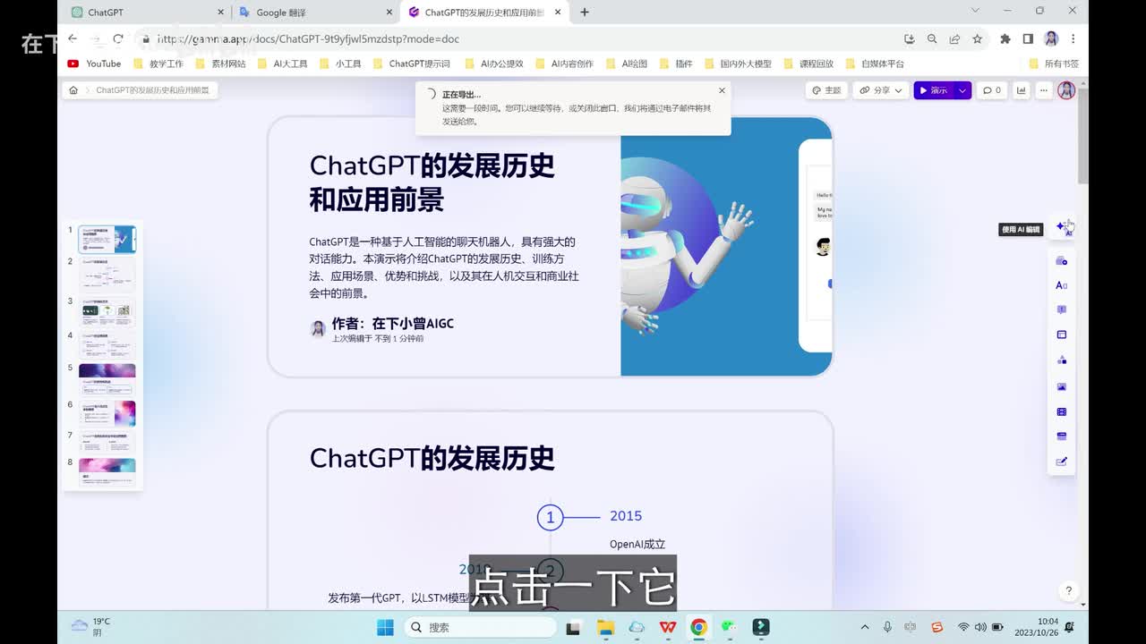Click the 演示 present button
The width and height of the screenshot is (1146, 644).
pyautogui.click(x=933, y=90)
